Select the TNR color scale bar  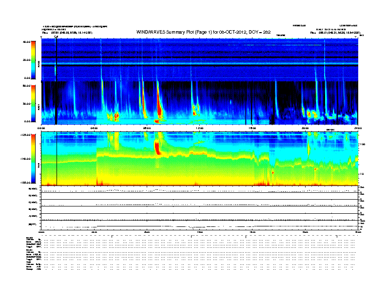[x=33, y=159]
